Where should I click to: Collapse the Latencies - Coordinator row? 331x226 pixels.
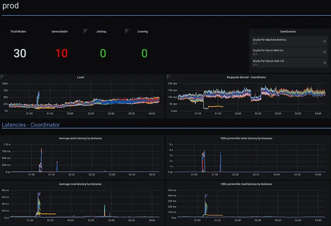pos(31,125)
